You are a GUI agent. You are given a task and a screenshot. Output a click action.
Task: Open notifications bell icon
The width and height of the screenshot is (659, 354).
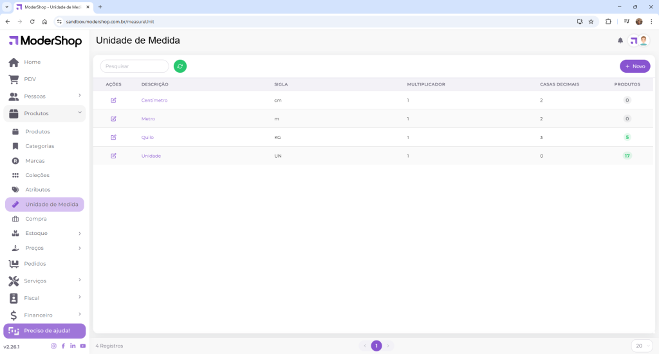(x=620, y=41)
